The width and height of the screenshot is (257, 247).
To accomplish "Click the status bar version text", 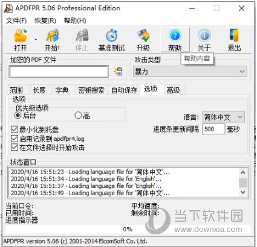I will [75, 241].
